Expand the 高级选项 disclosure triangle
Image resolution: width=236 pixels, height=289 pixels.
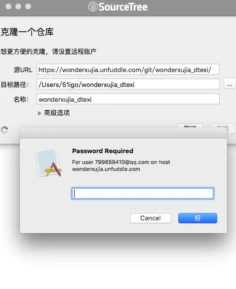coord(39,113)
